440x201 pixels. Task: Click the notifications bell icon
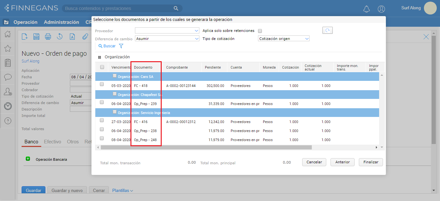point(366,9)
